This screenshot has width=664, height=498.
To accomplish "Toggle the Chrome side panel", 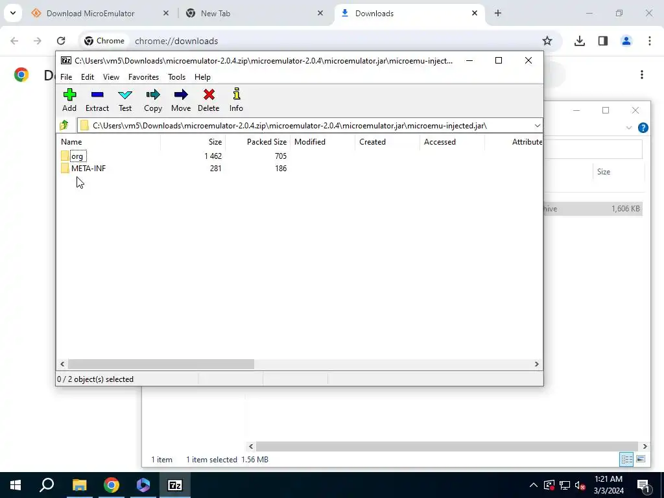I will tap(603, 41).
